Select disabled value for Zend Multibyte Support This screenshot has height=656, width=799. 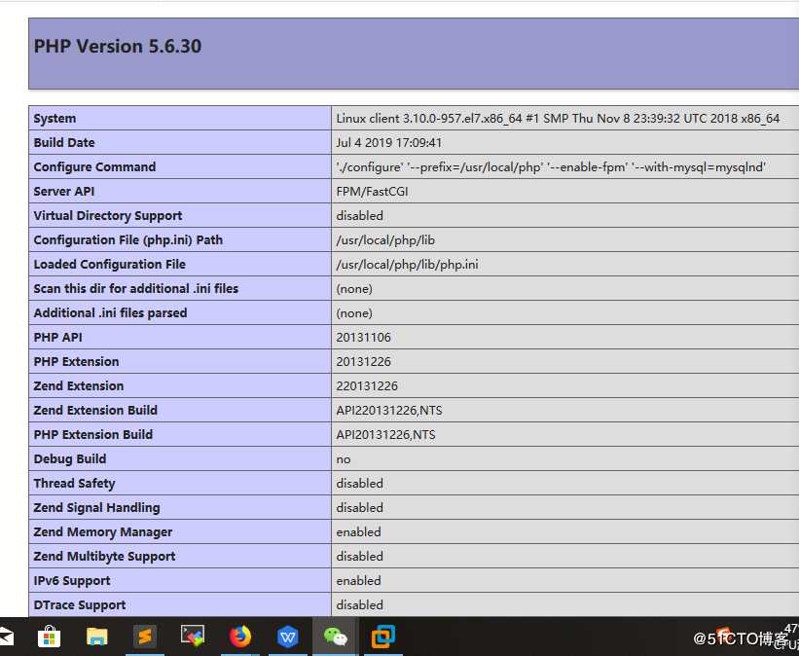tap(360, 556)
